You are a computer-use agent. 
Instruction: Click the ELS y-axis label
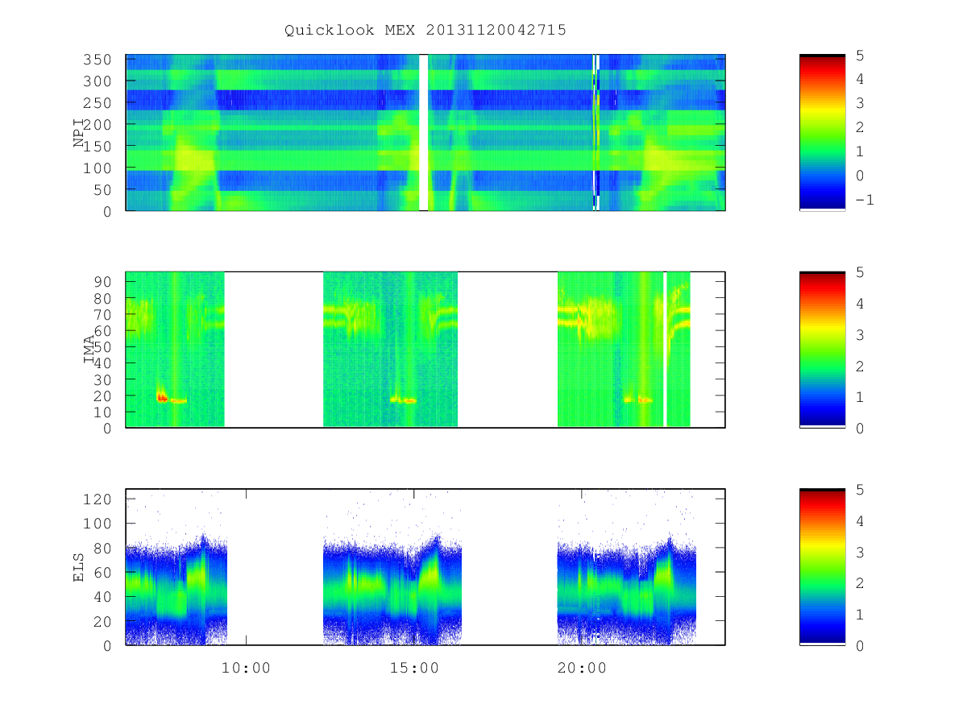point(79,567)
